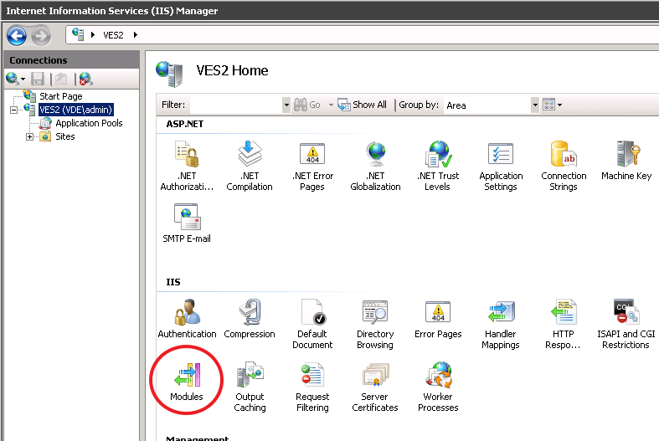659x441 pixels.
Task: Select Application Pools tree node
Action: point(89,123)
